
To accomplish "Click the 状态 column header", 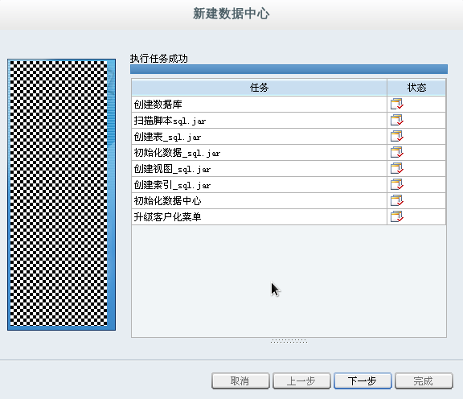I will pyautogui.click(x=416, y=88).
